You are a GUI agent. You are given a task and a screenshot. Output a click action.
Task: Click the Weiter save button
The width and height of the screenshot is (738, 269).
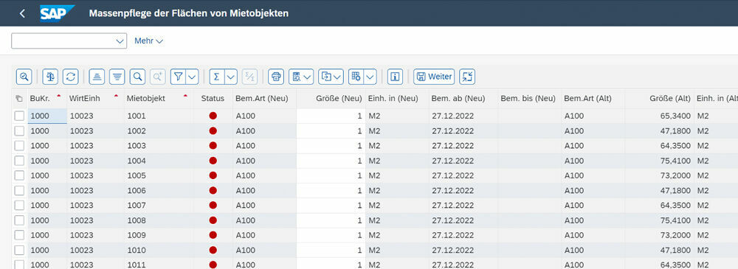click(434, 77)
